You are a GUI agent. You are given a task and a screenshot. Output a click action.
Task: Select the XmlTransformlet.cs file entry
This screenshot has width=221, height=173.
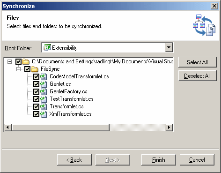point(70,114)
